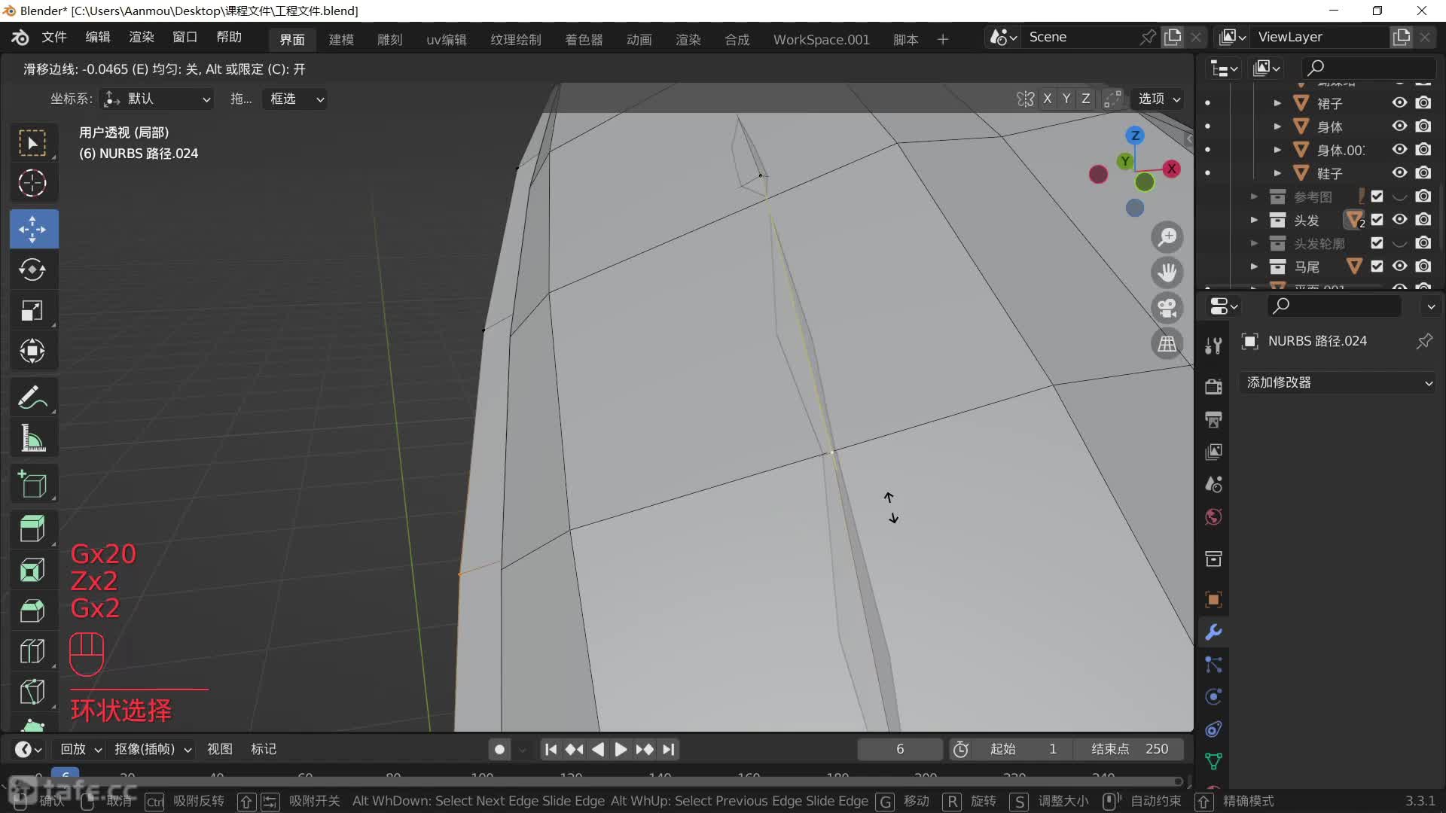Viewport: 1446px width, 813px height.
Task: Open the Tool properties tab
Action: (x=1213, y=346)
